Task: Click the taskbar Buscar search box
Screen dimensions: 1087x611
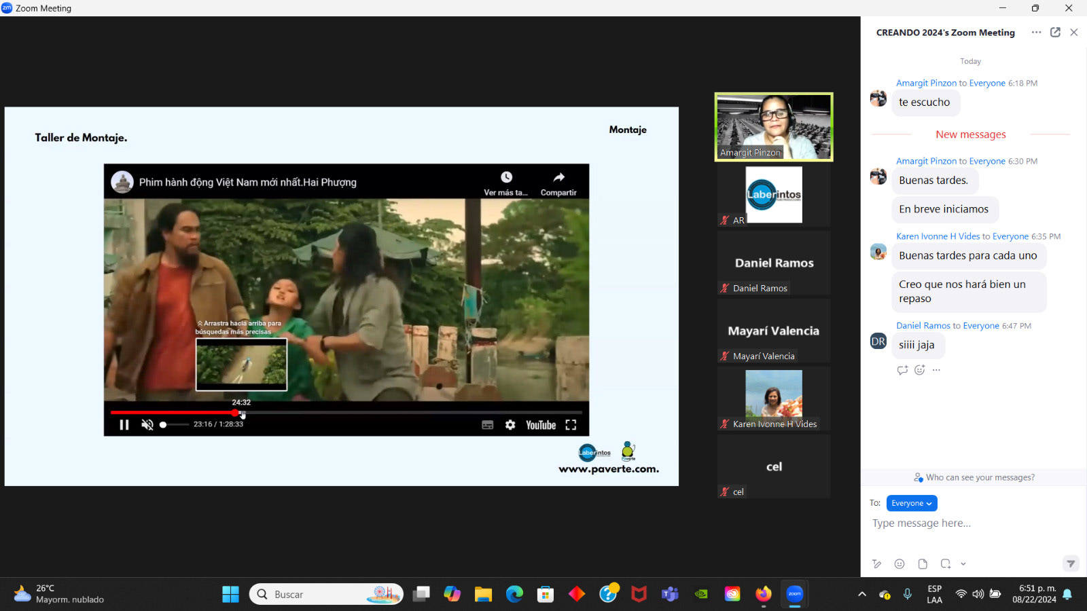Action: 326,594
